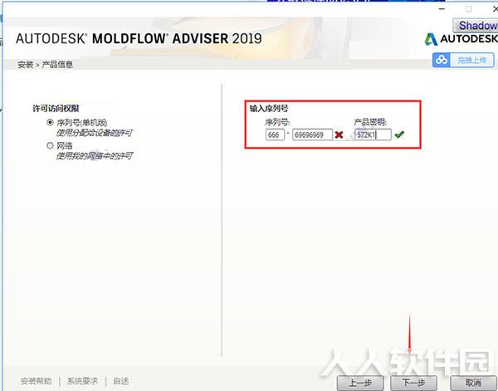Click the blue cloud upload button
The width and height of the screenshot is (498, 391).
point(463,60)
